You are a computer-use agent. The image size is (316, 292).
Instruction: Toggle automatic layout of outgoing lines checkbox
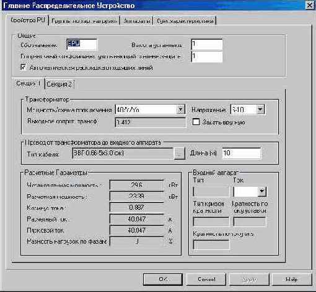[x=23, y=67]
